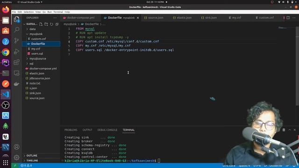Open the Explorer view in activity bar
The image size is (299, 168).
click(x=17, y=19)
